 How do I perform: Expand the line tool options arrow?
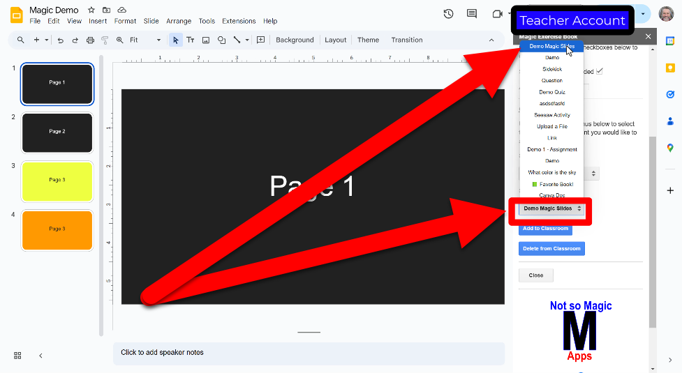247,40
